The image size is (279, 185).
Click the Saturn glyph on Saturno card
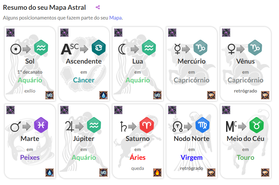click(x=123, y=126)
